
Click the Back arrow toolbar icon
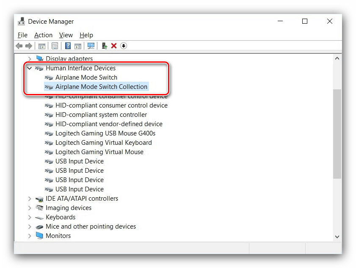click(x=19, y=46)
